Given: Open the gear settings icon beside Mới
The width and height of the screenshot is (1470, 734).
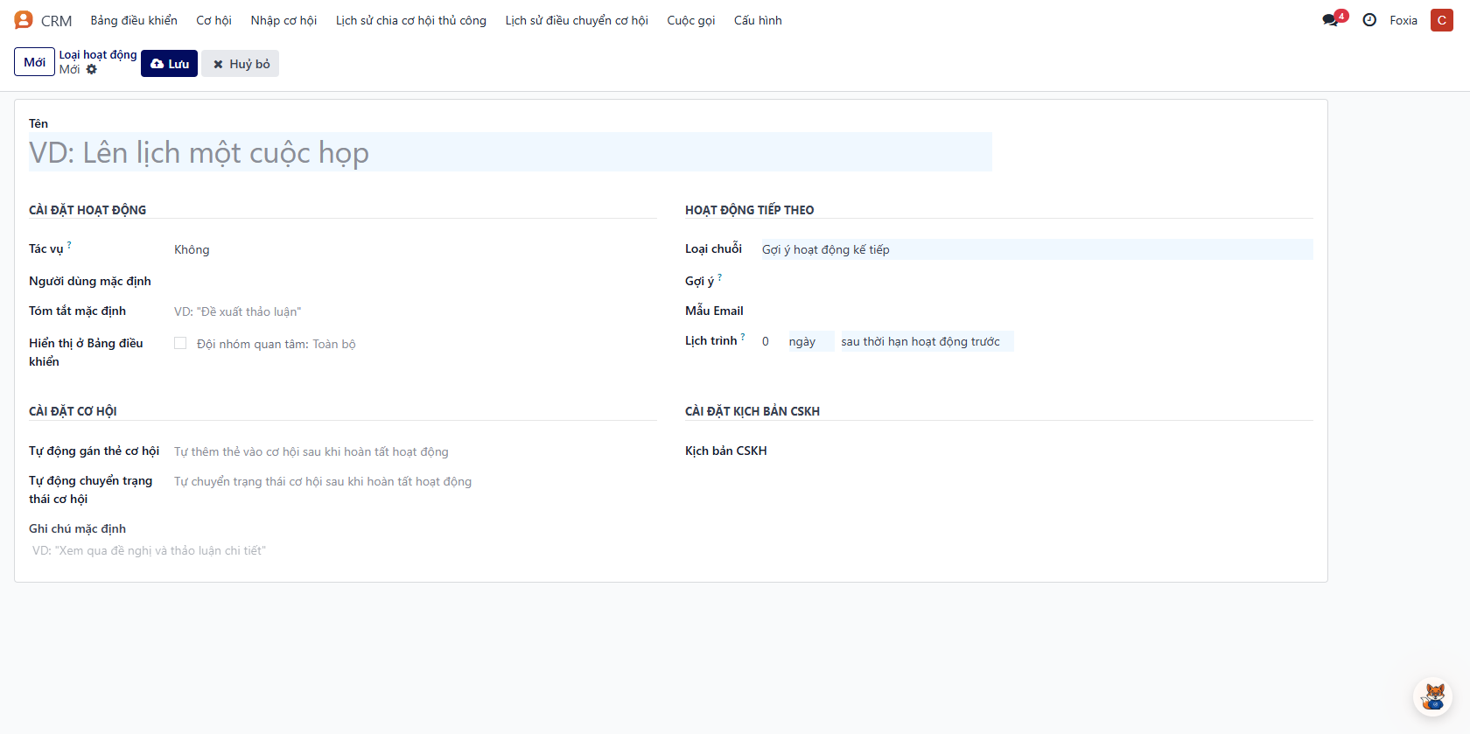Looking at the screenshot, I should click(x=92, y=70).
